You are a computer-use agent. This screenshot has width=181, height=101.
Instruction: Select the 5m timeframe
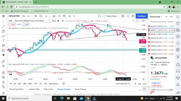(28, 16)
